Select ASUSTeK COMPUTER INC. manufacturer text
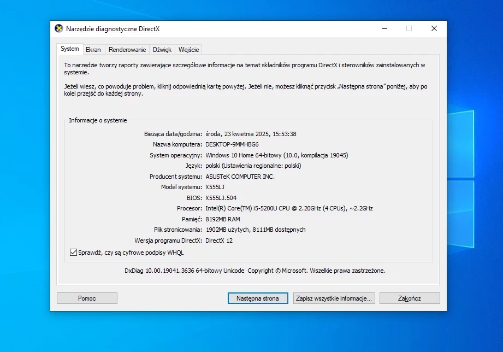Screen dimensions: 503x352 click(240, 177)
